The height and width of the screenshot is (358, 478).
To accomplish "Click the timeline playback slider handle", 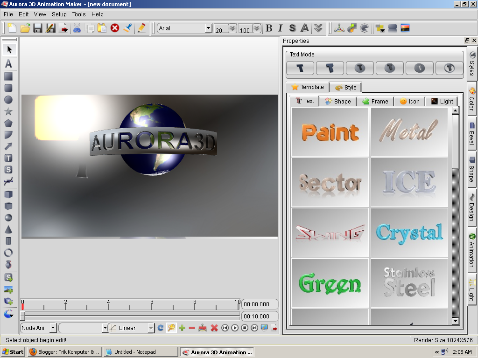I will pos(22,317).
